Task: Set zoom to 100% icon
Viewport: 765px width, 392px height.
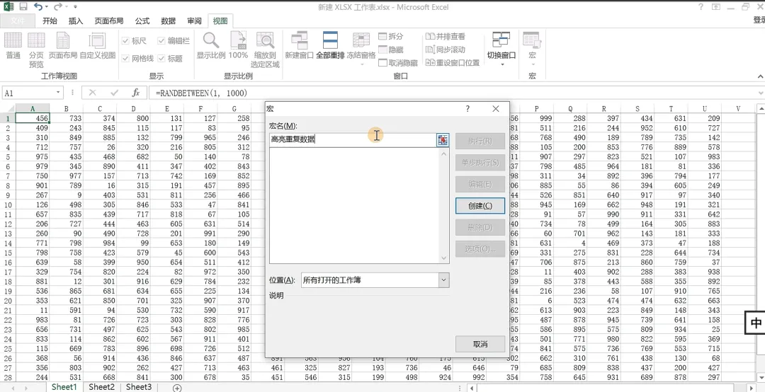Action: (238, 46)
